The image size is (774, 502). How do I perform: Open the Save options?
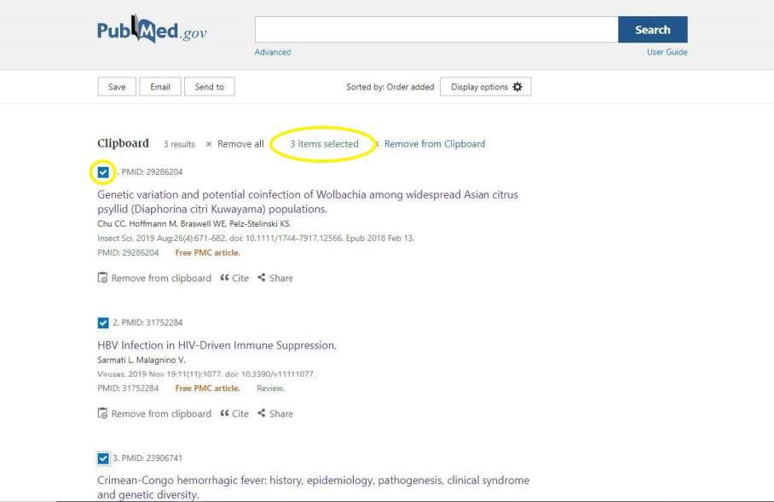click(x=117, y=87)
